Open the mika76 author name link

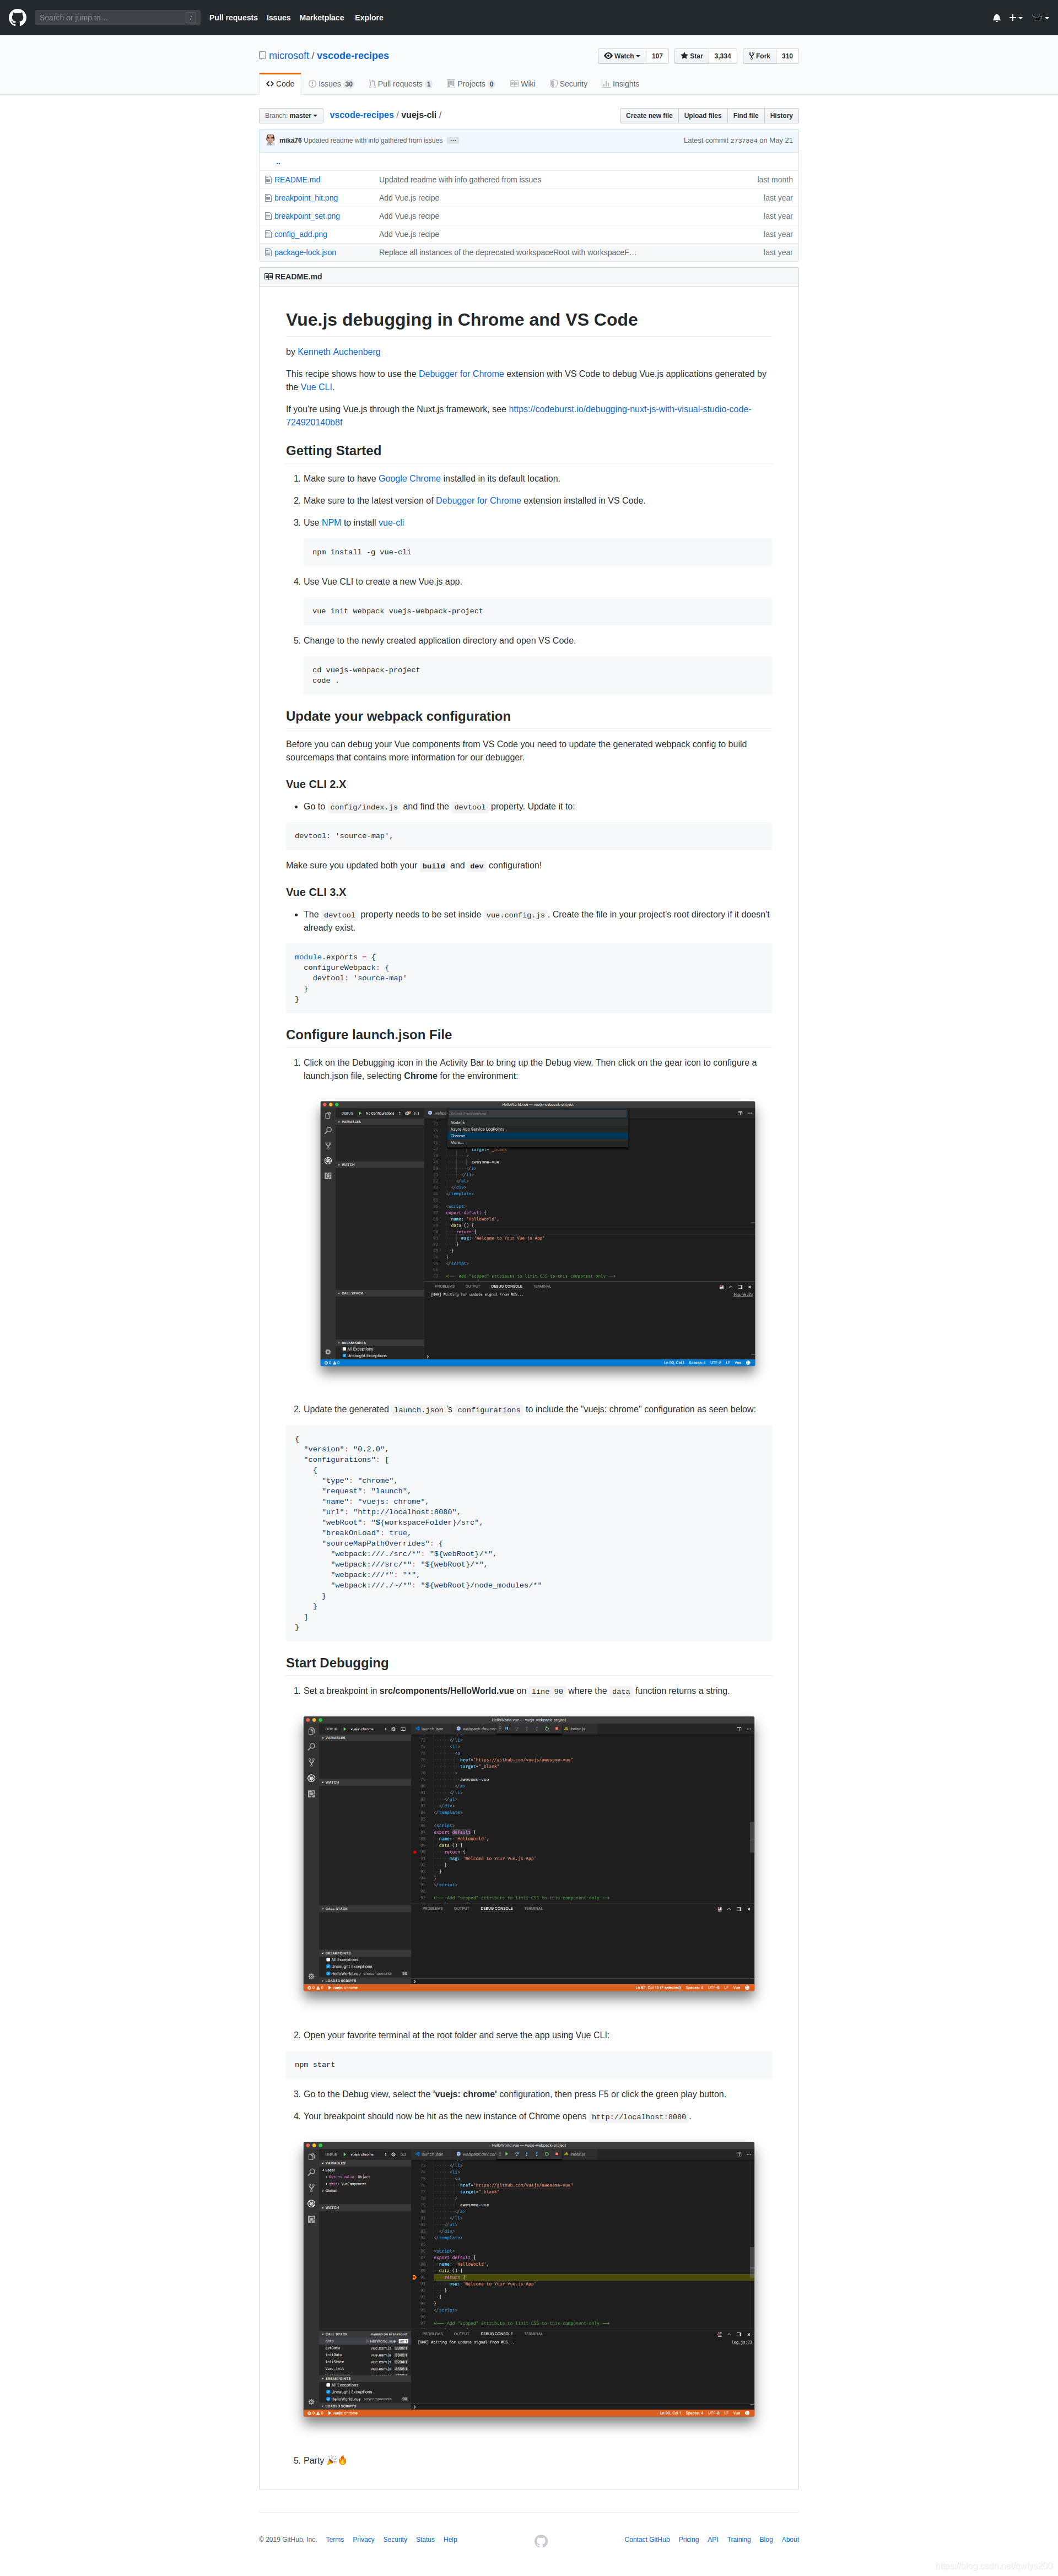tap(290, 141)
